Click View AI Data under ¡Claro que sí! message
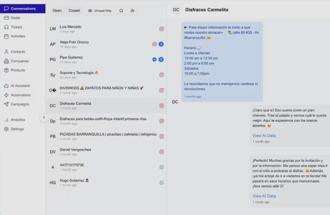330x215 pixels. click(264, 136)
